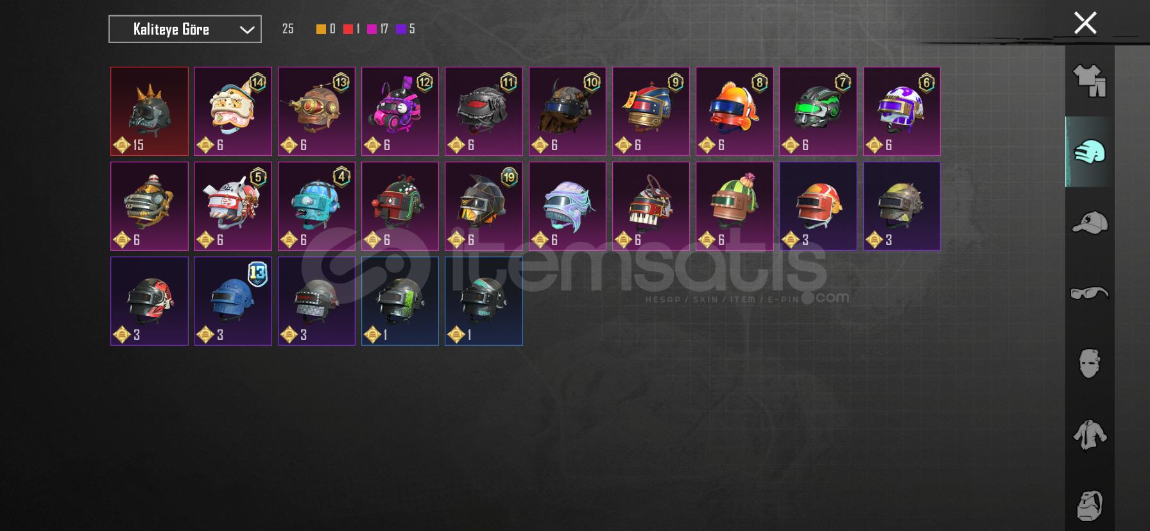Open the Kaliteye Göre sort dropdown
This screenshot has height=531, width=1150.
pos(185,29)
